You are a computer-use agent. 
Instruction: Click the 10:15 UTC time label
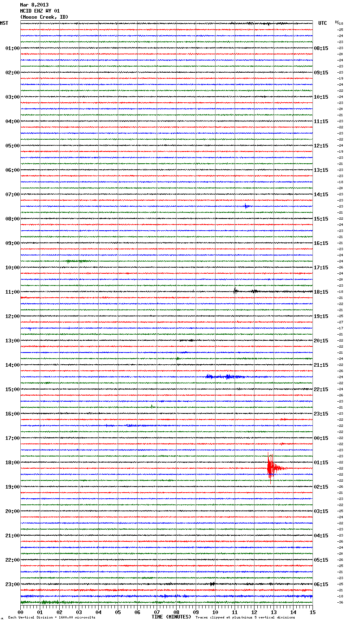click(x=321, y=97)
